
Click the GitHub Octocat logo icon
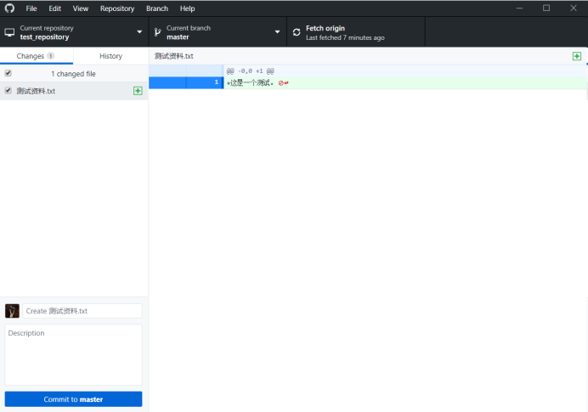9,8
